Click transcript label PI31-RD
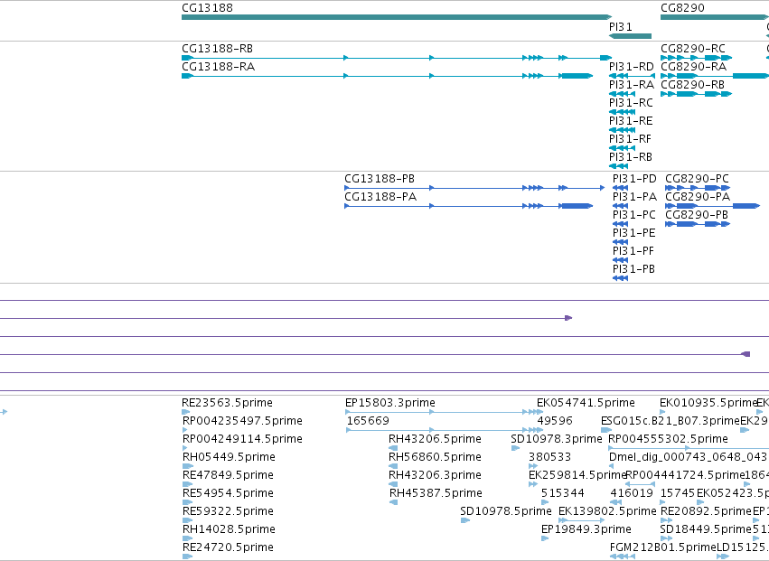769x561 pixels. [x=631, y=67]
